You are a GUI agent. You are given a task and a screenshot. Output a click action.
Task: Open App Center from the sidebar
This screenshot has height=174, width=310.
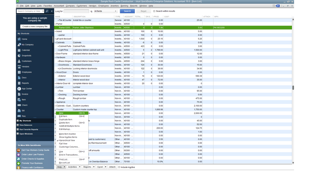(27, 89)
